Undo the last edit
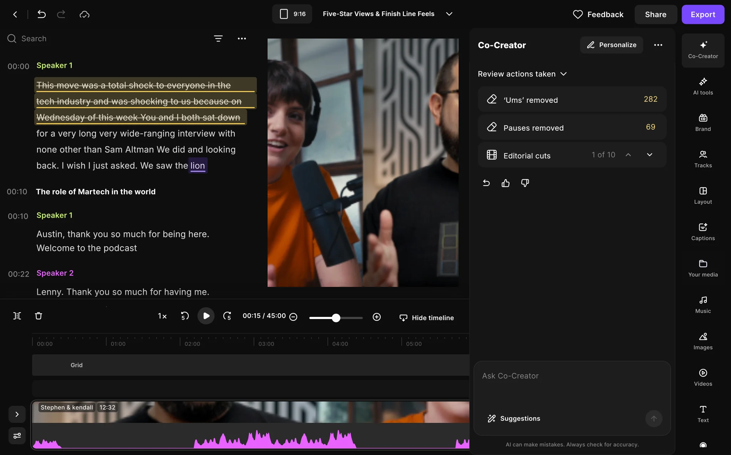 point(41,14)
